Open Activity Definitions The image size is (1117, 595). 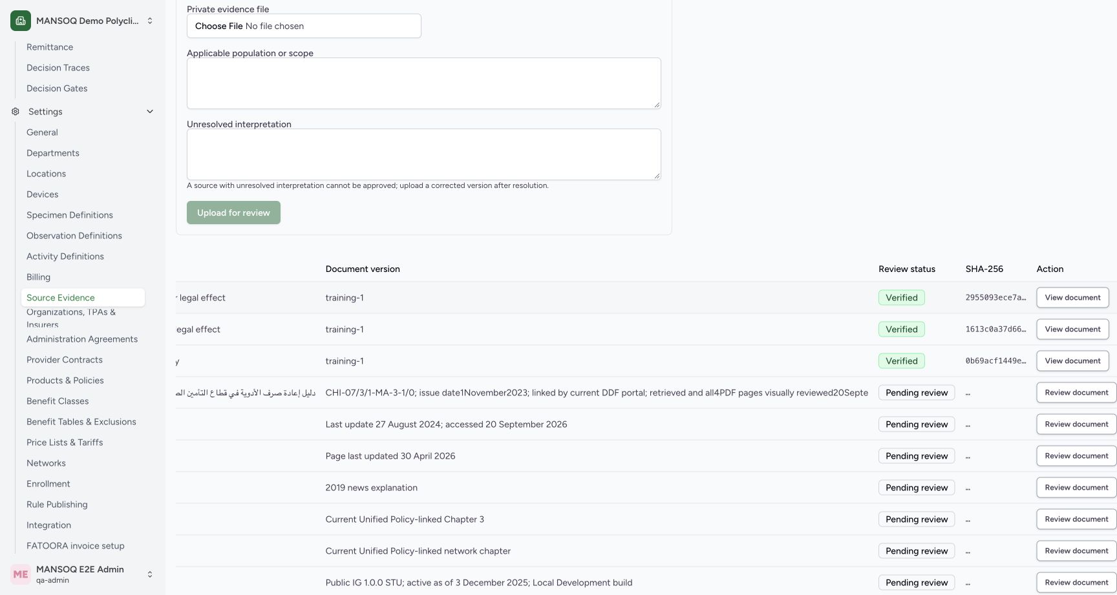tap(65, 256)
